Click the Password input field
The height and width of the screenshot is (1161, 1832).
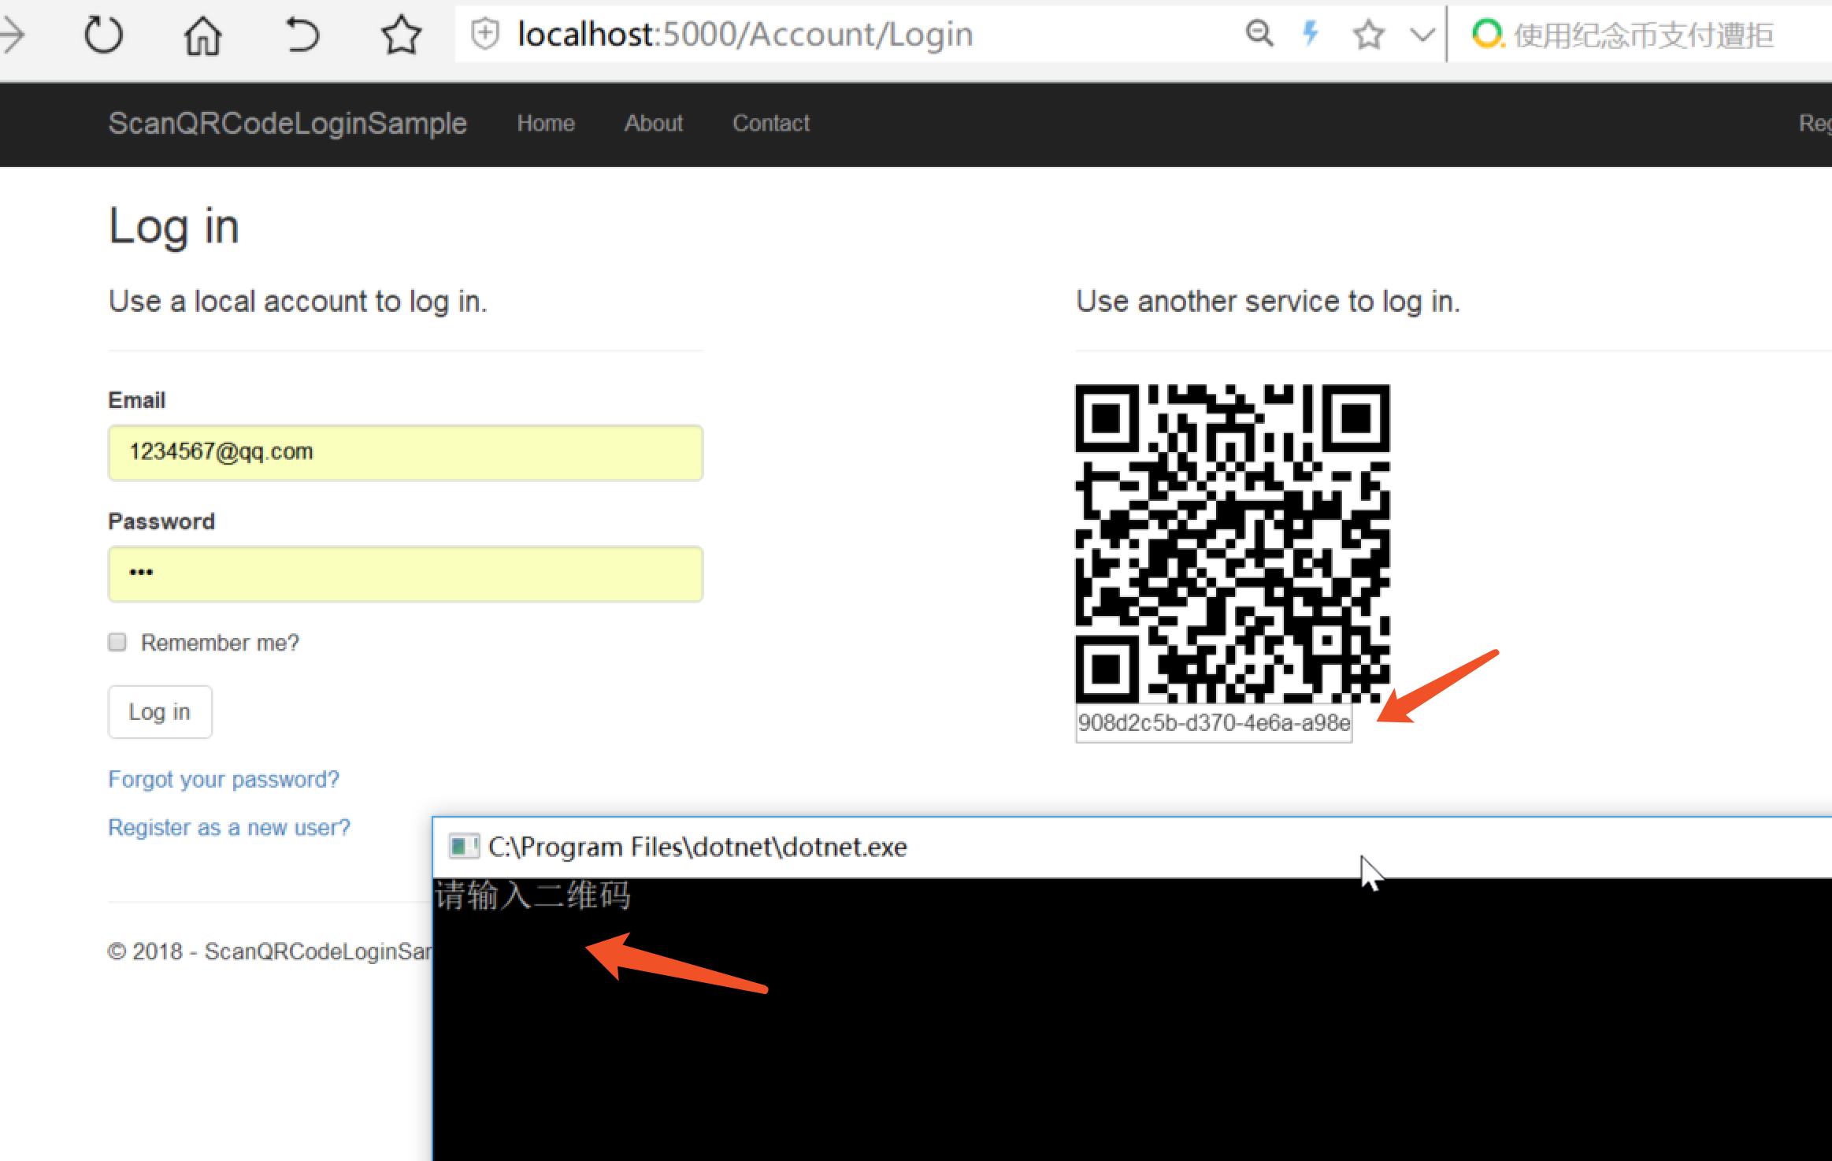pyautogui.click(x=405, y=574)
